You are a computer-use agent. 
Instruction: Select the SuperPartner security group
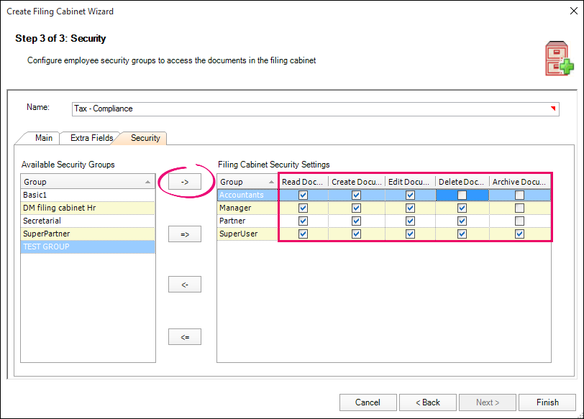[86, 234]
